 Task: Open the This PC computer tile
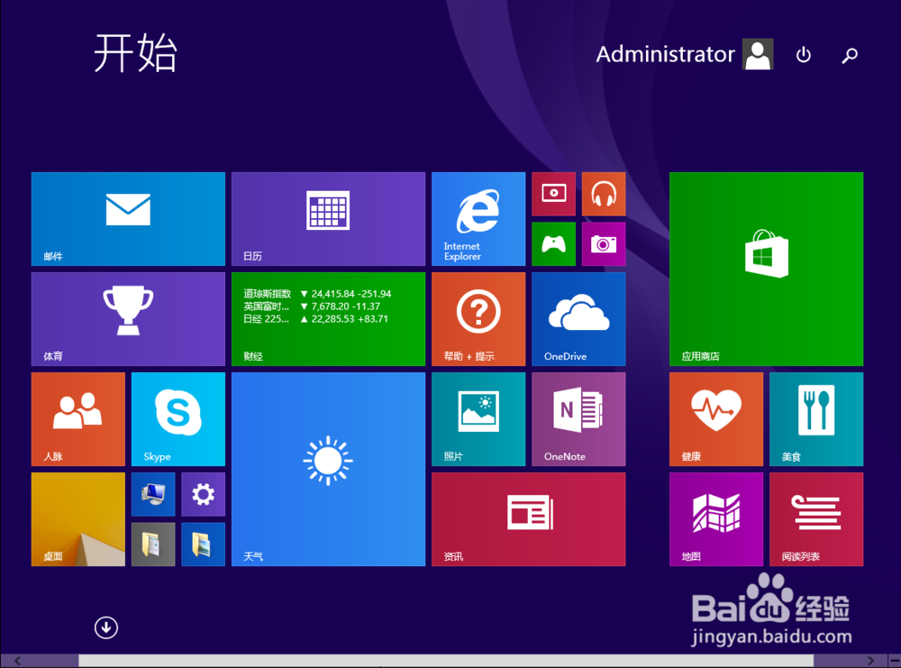tap(153, 494)
